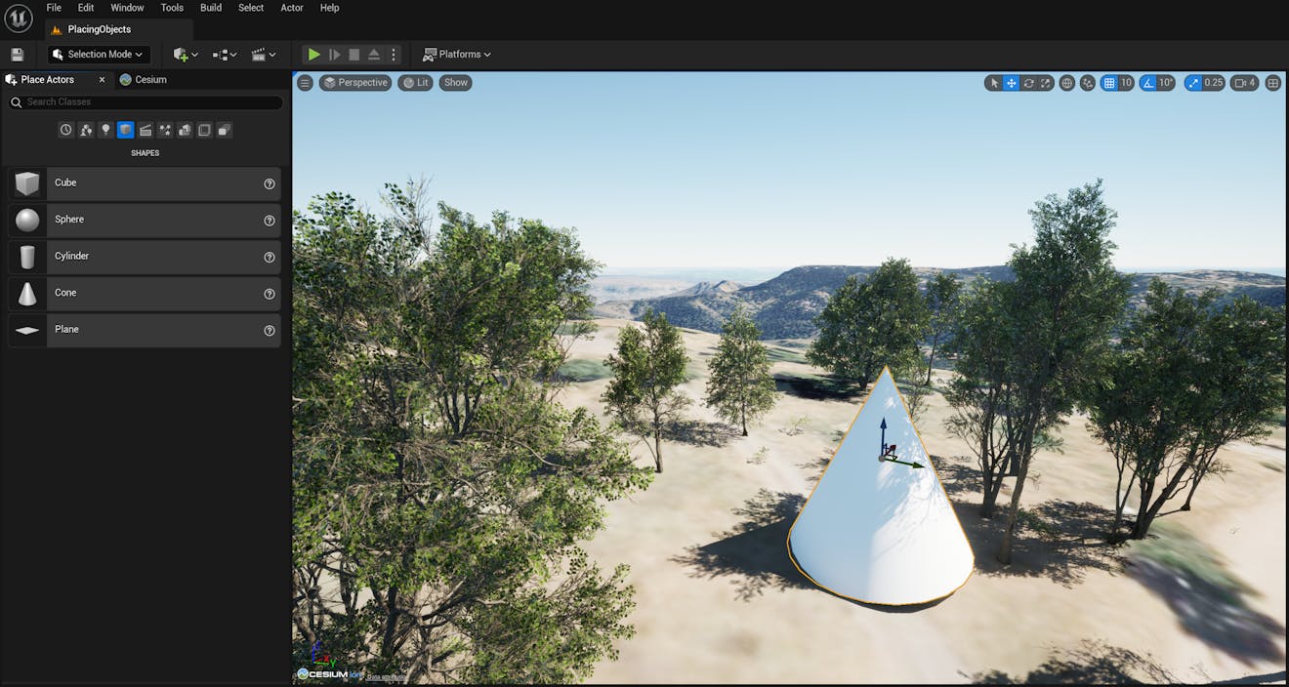Toggle grid snapping in the viewport
This screenshot has width=1289, height=687.
(1110, 83)
